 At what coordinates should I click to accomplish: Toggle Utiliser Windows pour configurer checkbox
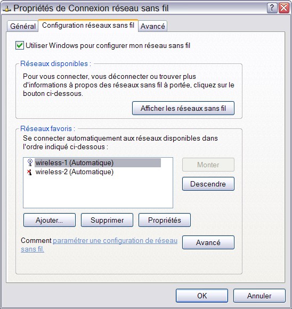[20, 45]
